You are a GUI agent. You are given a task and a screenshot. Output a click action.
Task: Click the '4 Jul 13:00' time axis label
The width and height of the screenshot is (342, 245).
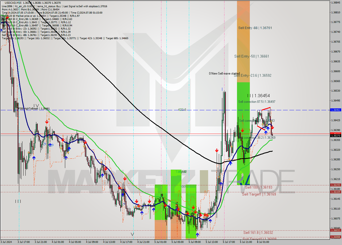[109, 242]
